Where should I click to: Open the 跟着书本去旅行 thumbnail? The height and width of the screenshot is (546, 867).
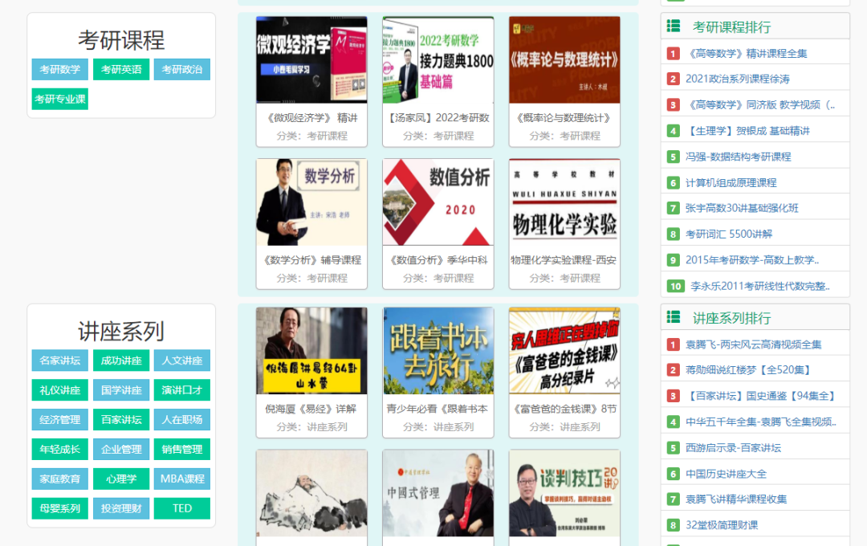pos(438,351)
